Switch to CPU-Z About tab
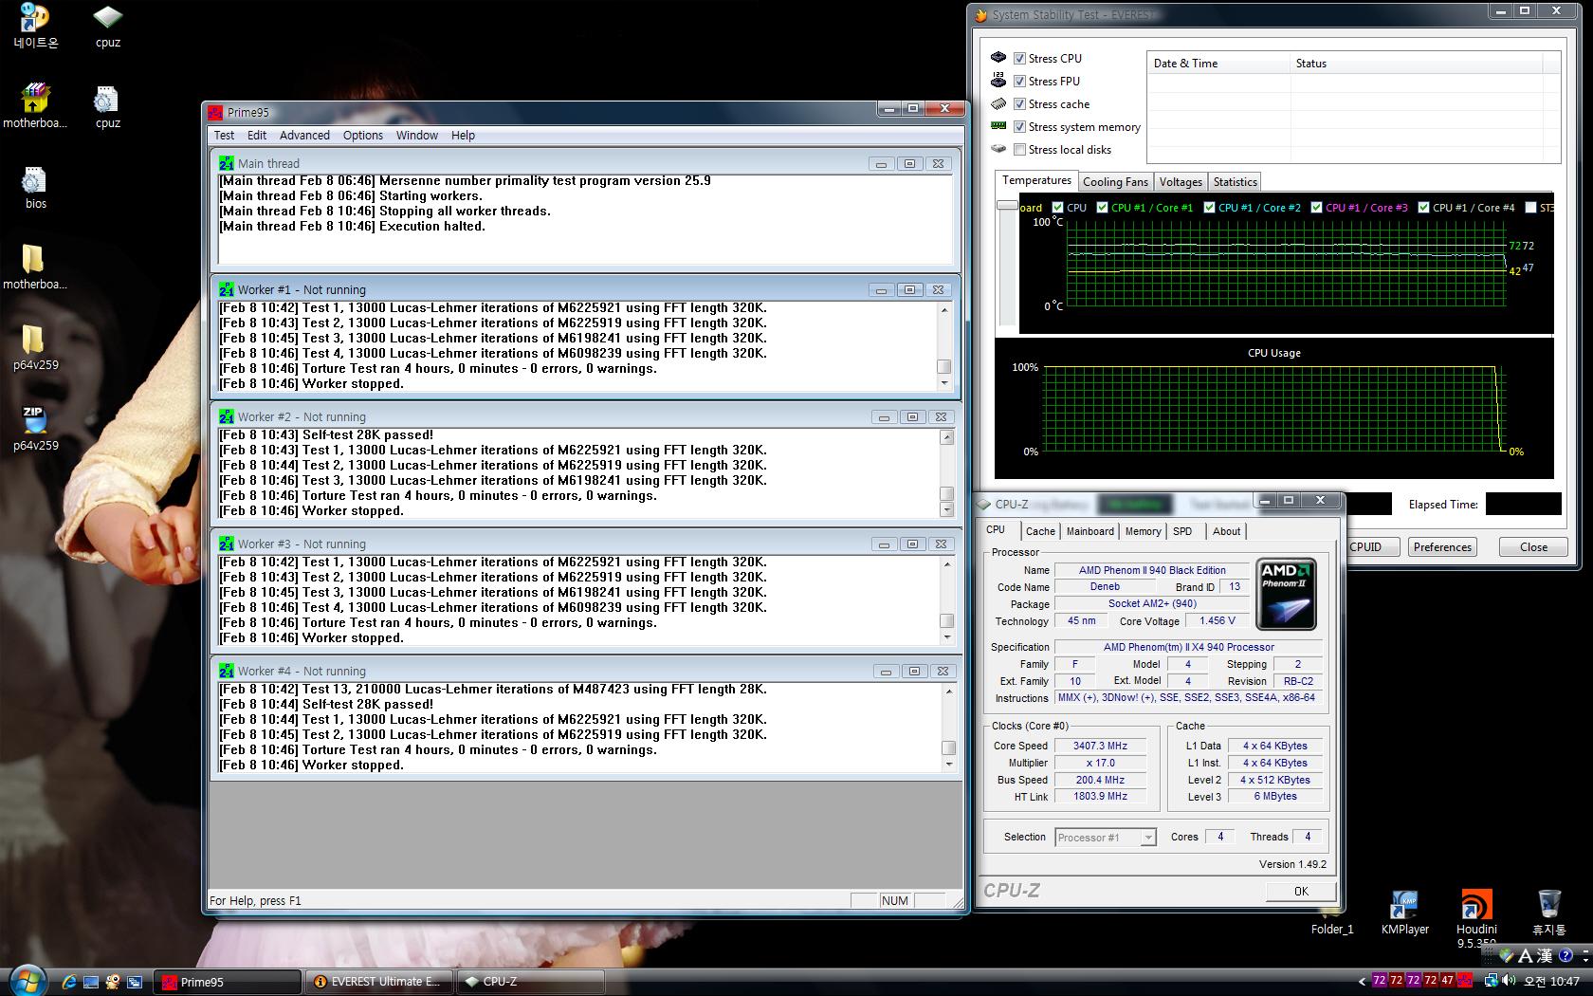The height and width of the screenshot is (996, 1593). [1226, 531]
